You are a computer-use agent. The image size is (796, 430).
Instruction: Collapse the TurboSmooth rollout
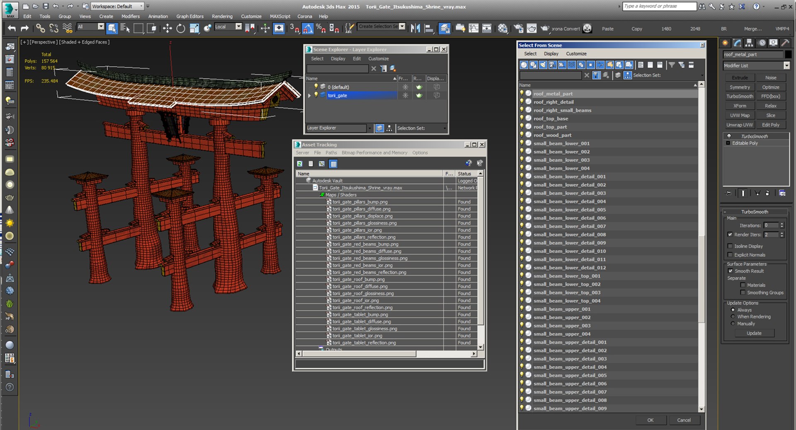click(x=725, y=212)
